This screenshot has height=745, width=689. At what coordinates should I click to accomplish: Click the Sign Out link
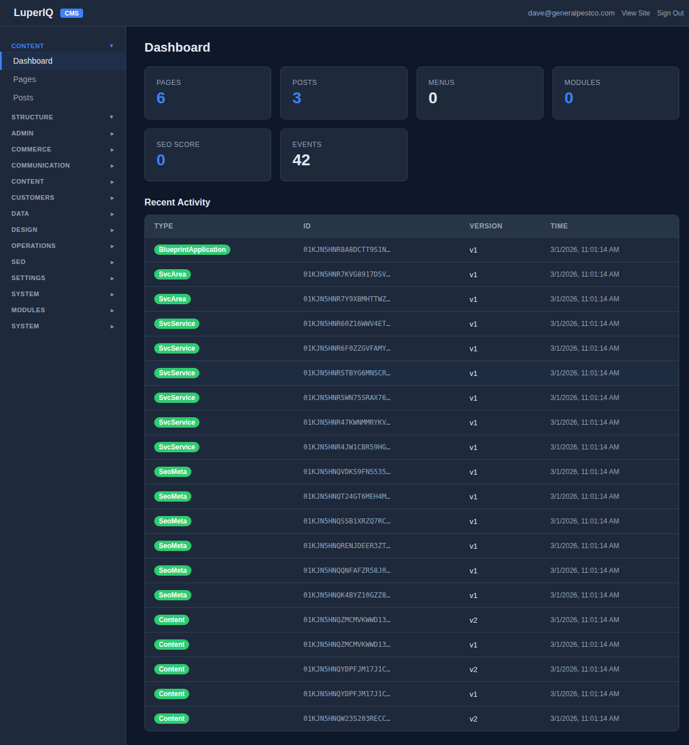point(670,13)
